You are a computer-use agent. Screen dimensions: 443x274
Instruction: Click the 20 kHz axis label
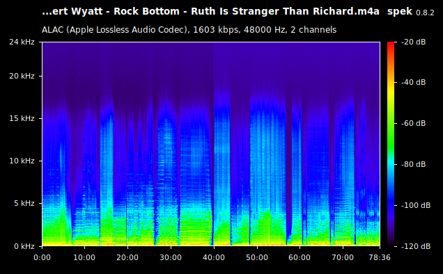pyautogui.click(x=22, y=76)
